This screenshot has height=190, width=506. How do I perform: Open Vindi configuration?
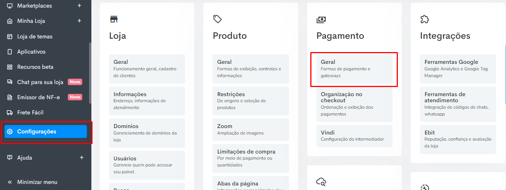pos(354,136)
